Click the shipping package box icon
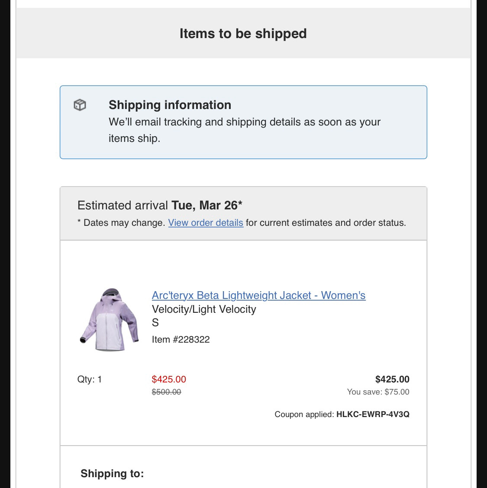Viewport: 487px width, 488px height. coord(80,105)
